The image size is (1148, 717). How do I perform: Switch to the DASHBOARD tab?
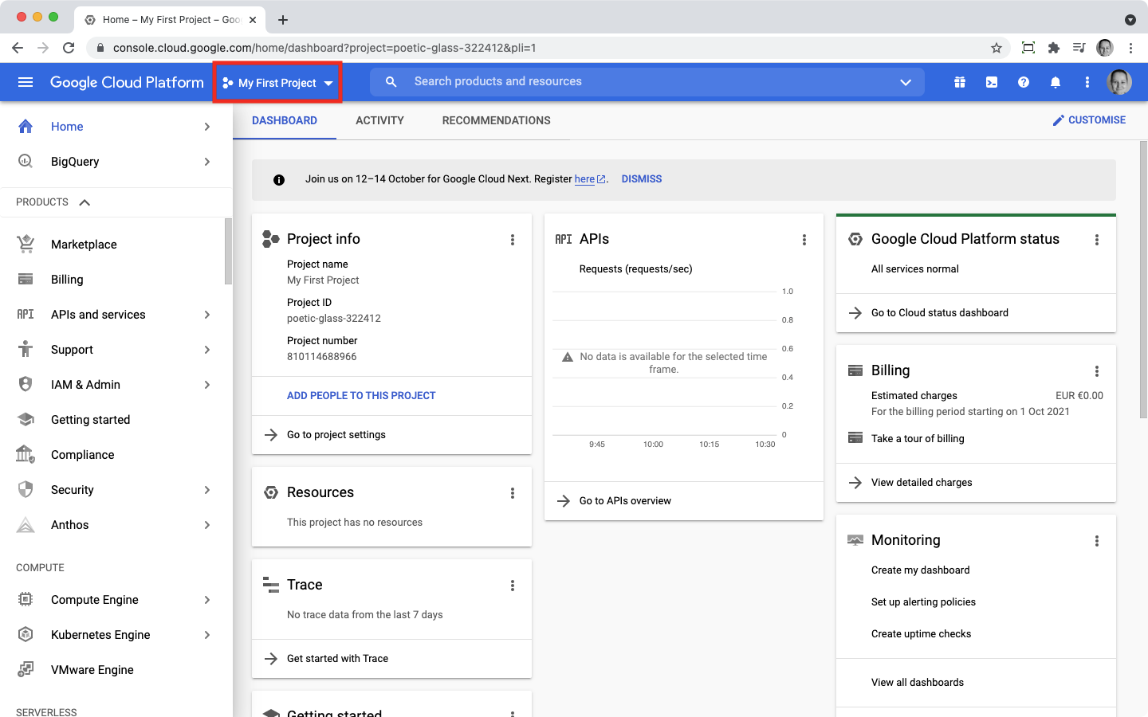[x=285, y=120]
